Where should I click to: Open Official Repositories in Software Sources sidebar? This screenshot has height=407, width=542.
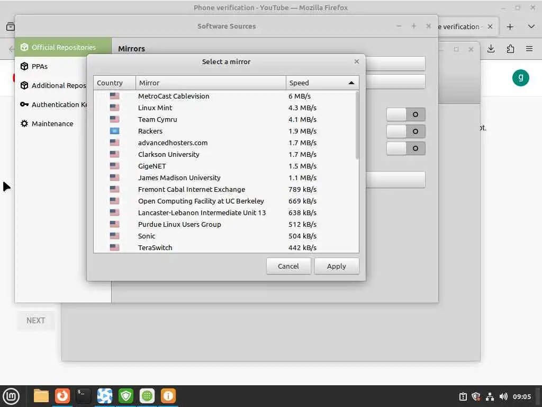63,47
